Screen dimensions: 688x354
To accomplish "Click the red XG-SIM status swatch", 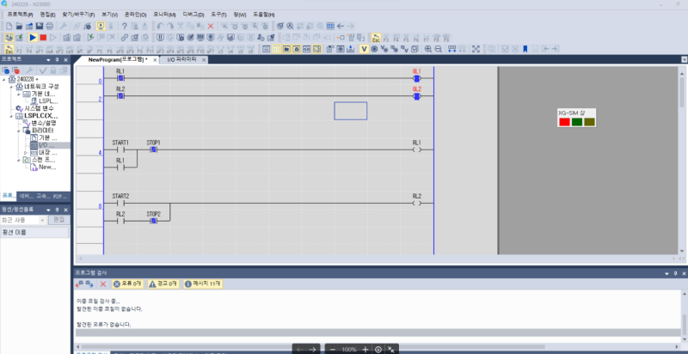I will coord(565,122).
